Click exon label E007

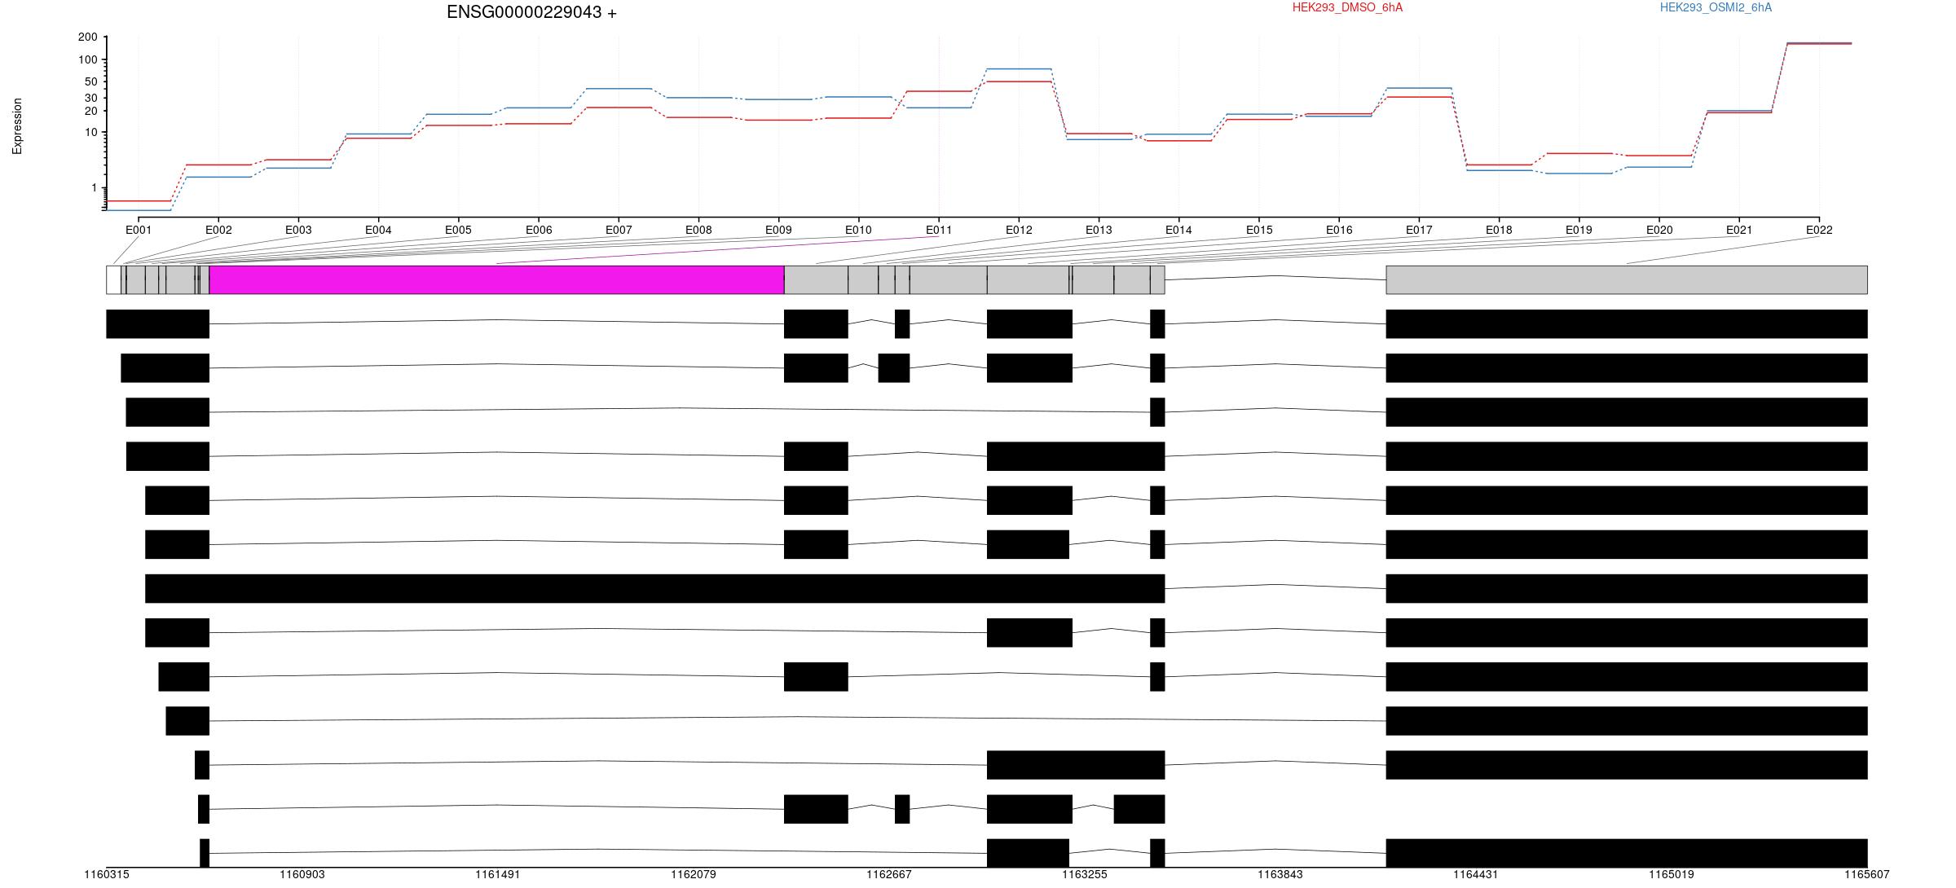619,230
